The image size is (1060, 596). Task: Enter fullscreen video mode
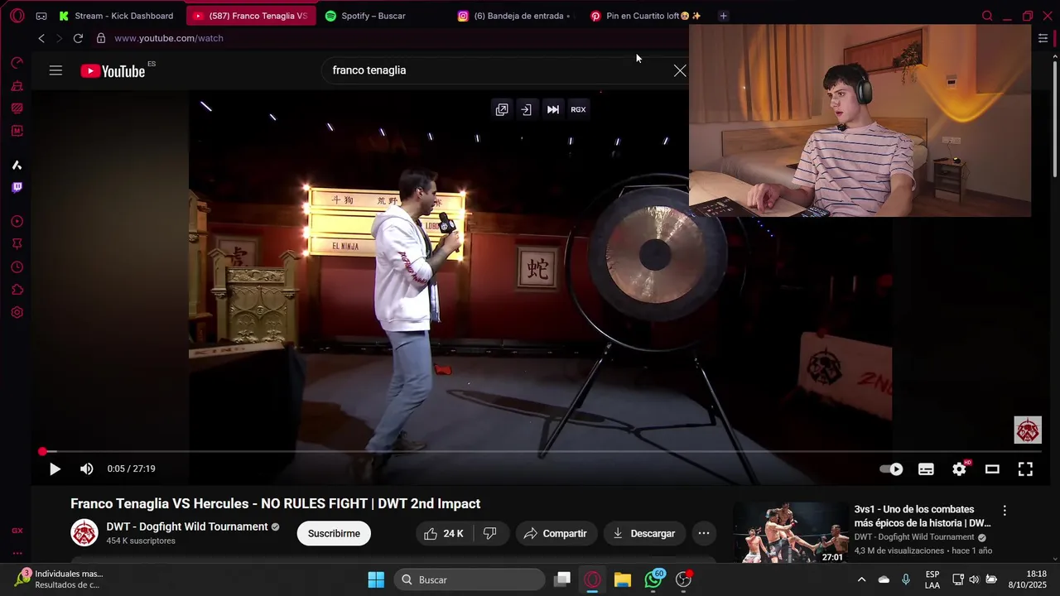[x=1025, y=469]
